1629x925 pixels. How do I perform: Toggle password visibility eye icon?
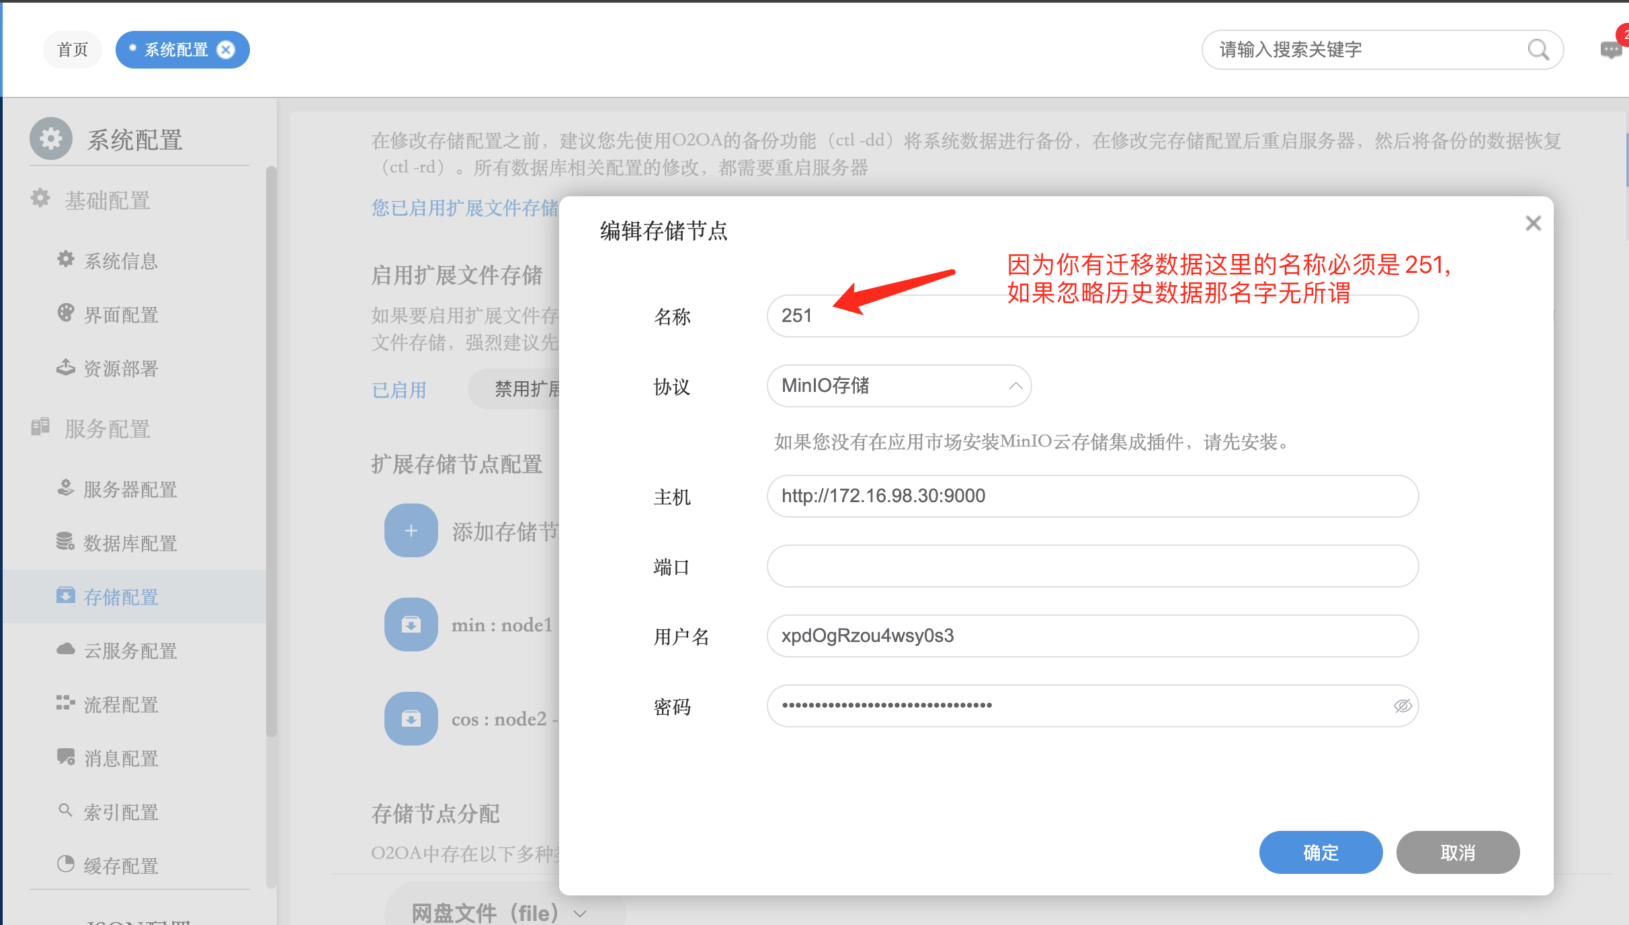coord(1403,706)
